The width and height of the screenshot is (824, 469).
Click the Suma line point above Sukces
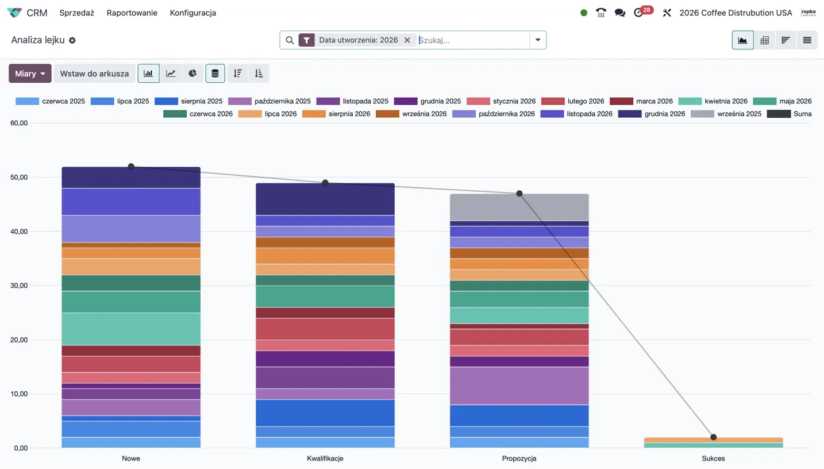click(x=714, y=437)
